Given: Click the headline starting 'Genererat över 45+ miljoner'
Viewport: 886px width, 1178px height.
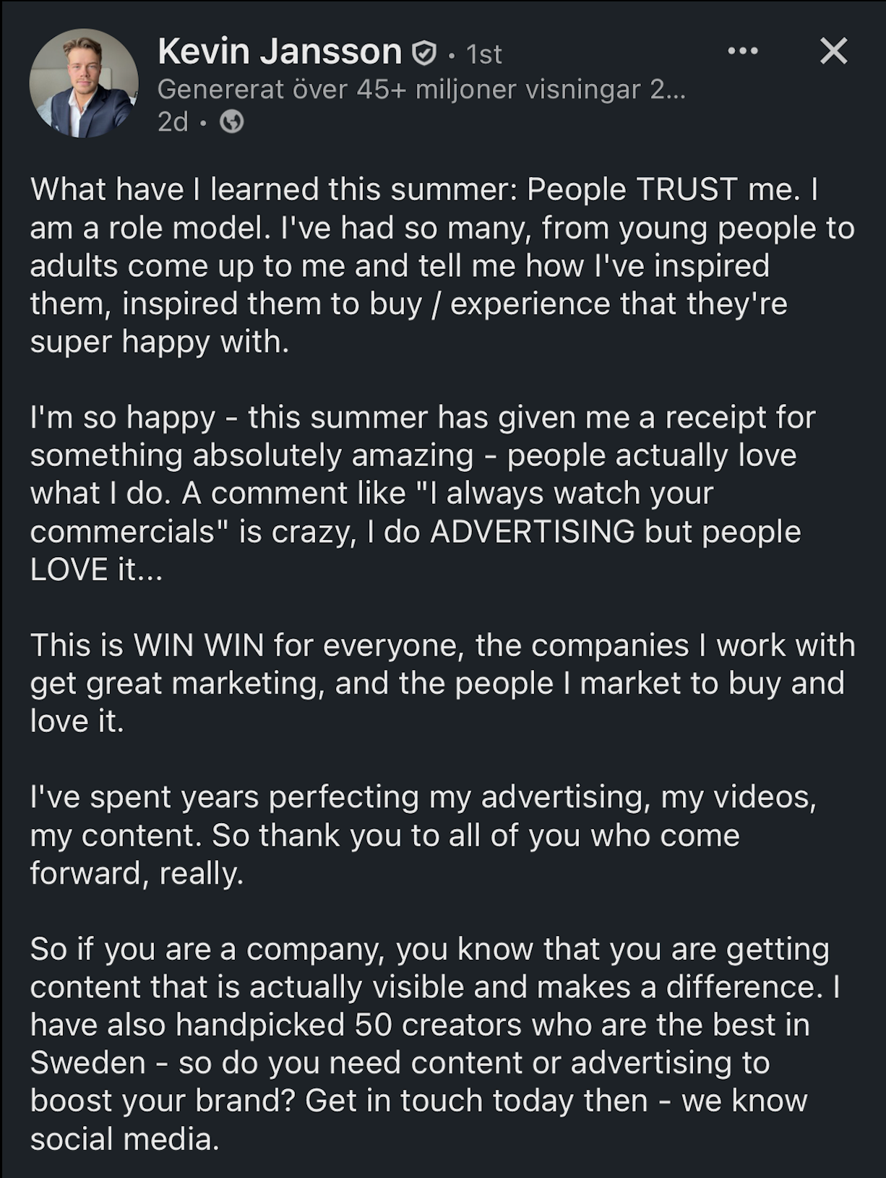Looking at the screenshot, I should click(x=421, y=89).
